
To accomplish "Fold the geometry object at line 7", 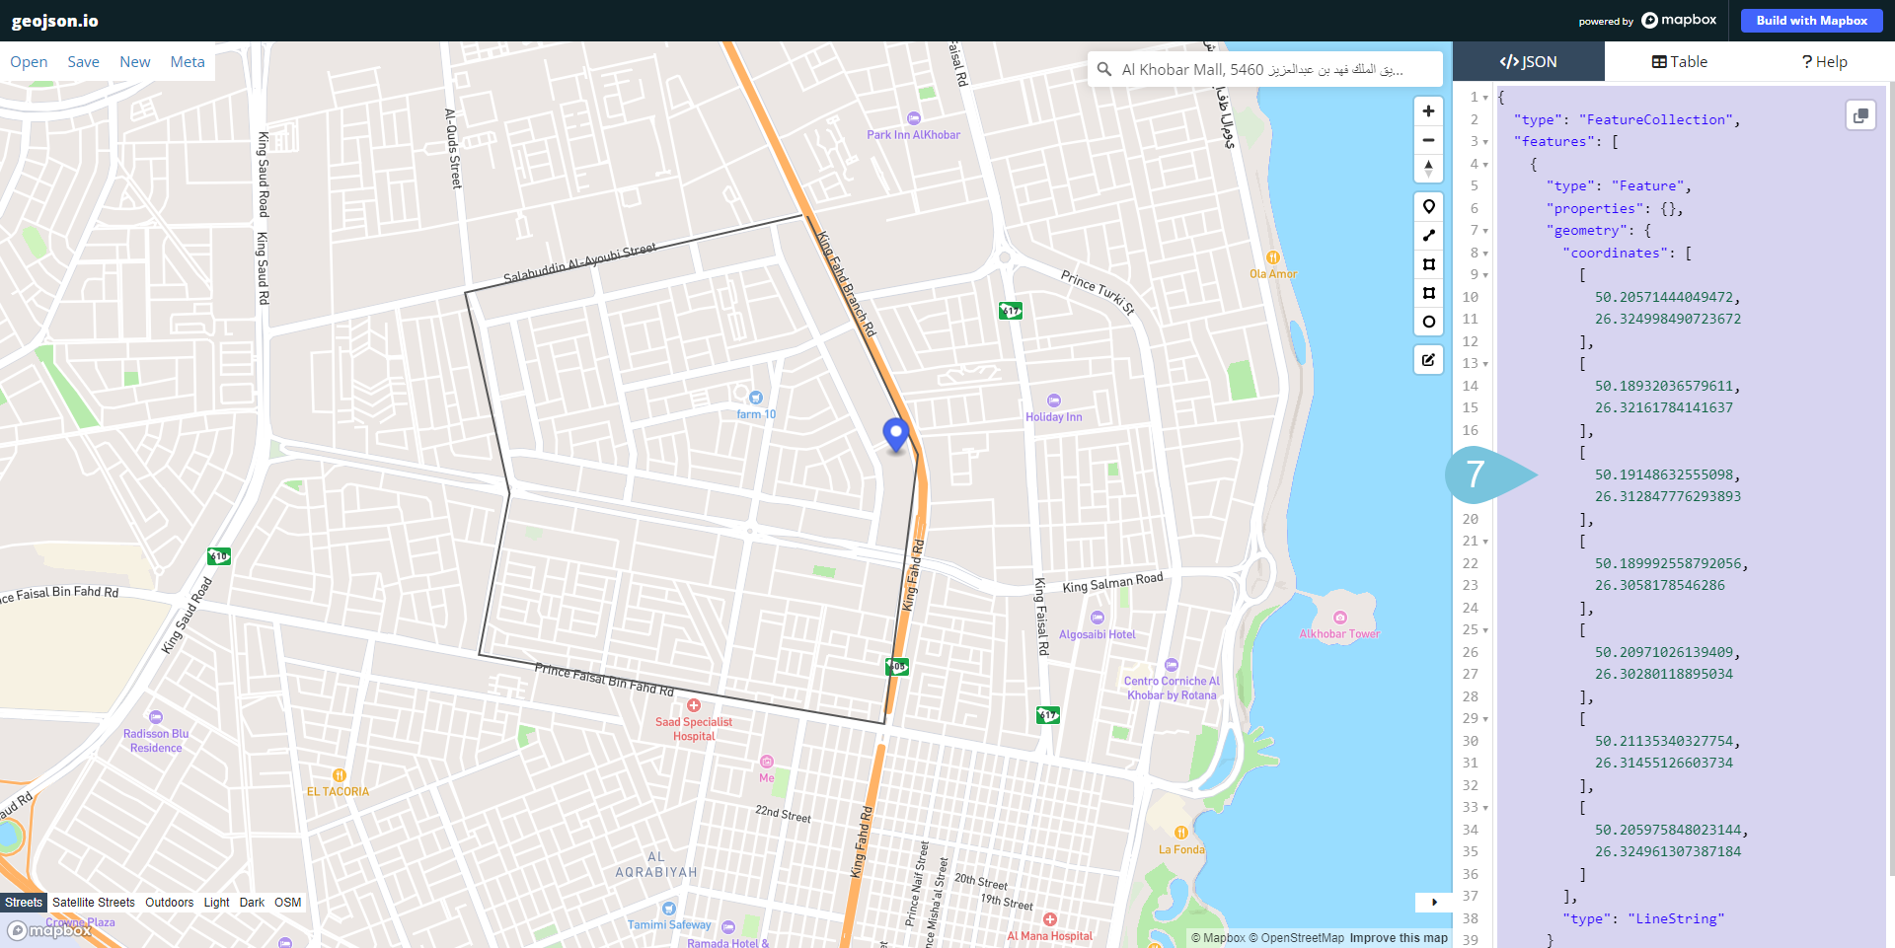I will (x=1485, y=231).
